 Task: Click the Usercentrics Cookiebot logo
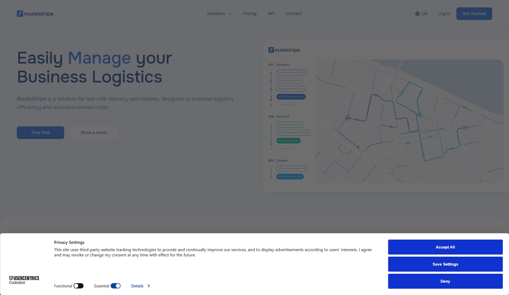(x=24, y=280)
